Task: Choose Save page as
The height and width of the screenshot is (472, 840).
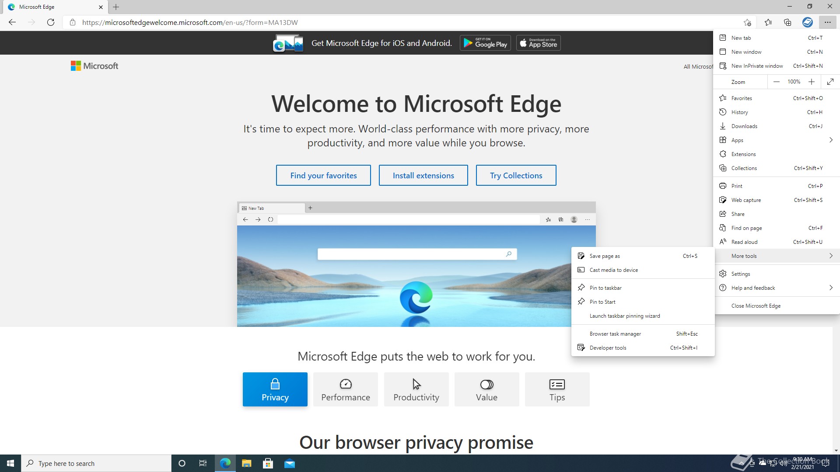Action: point(643,256)
